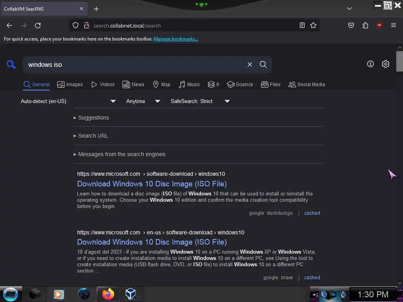
Task: Click the shield tray icon
Action: 324,294
